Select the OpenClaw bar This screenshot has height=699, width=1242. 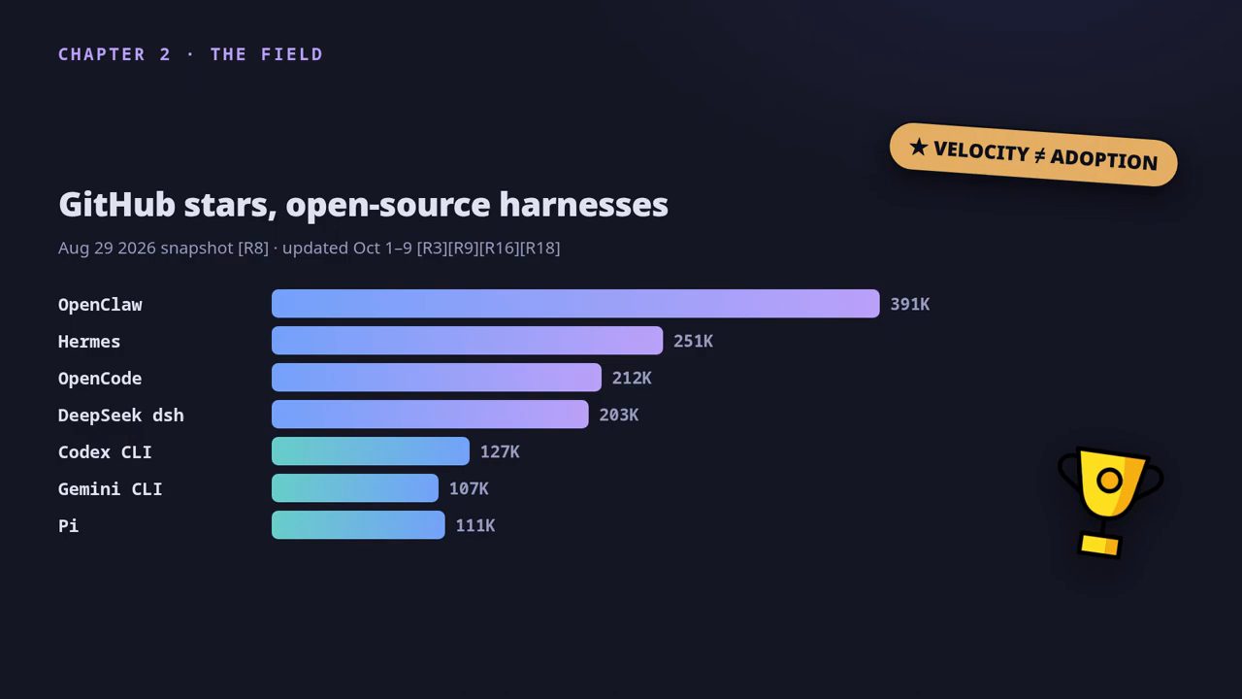575,304
